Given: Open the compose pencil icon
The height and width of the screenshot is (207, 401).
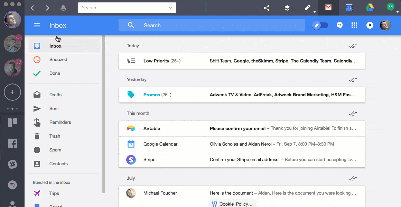Looking at the screenshot, I should [307, 7].
